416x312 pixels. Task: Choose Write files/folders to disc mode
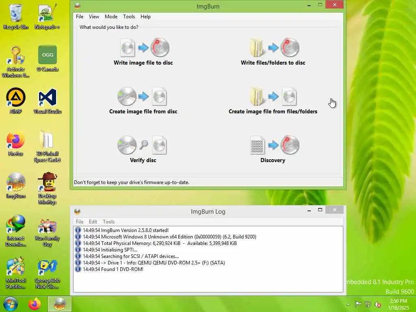point(275,48)
